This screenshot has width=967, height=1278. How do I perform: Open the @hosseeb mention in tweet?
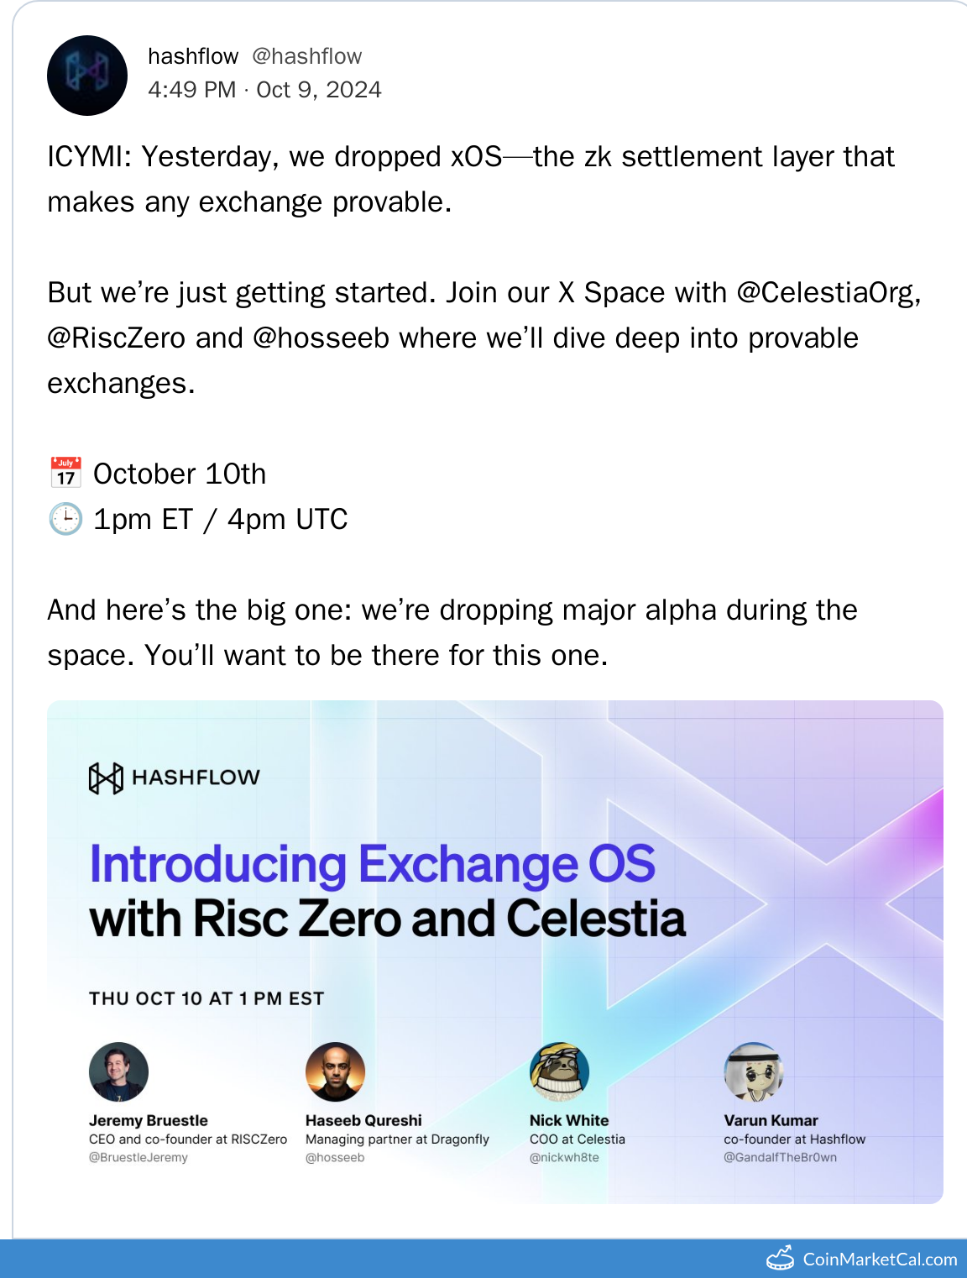pos(321,338)
